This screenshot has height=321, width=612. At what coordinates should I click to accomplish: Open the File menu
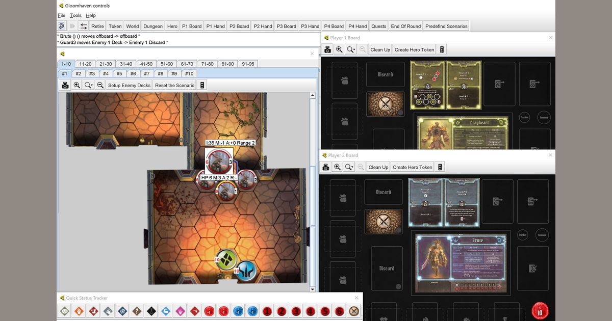click(60, 15)
